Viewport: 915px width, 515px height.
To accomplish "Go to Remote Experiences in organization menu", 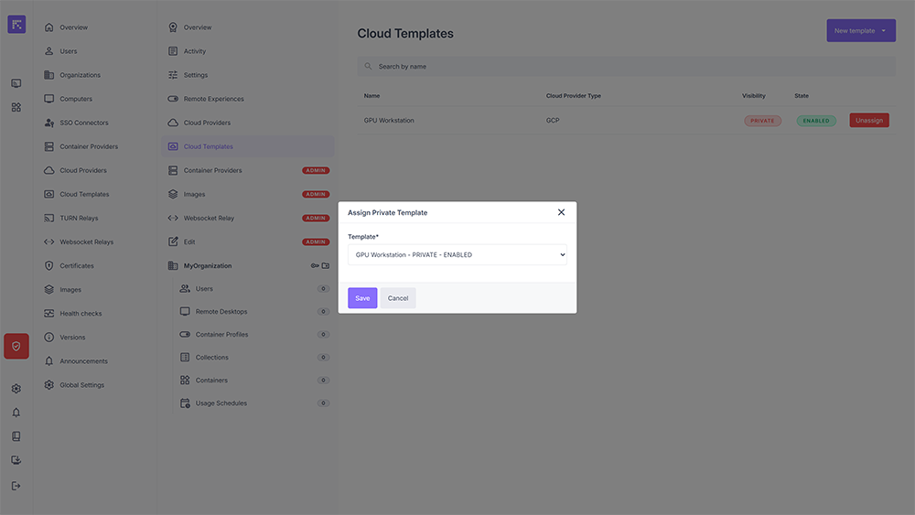I will (213, 99).
